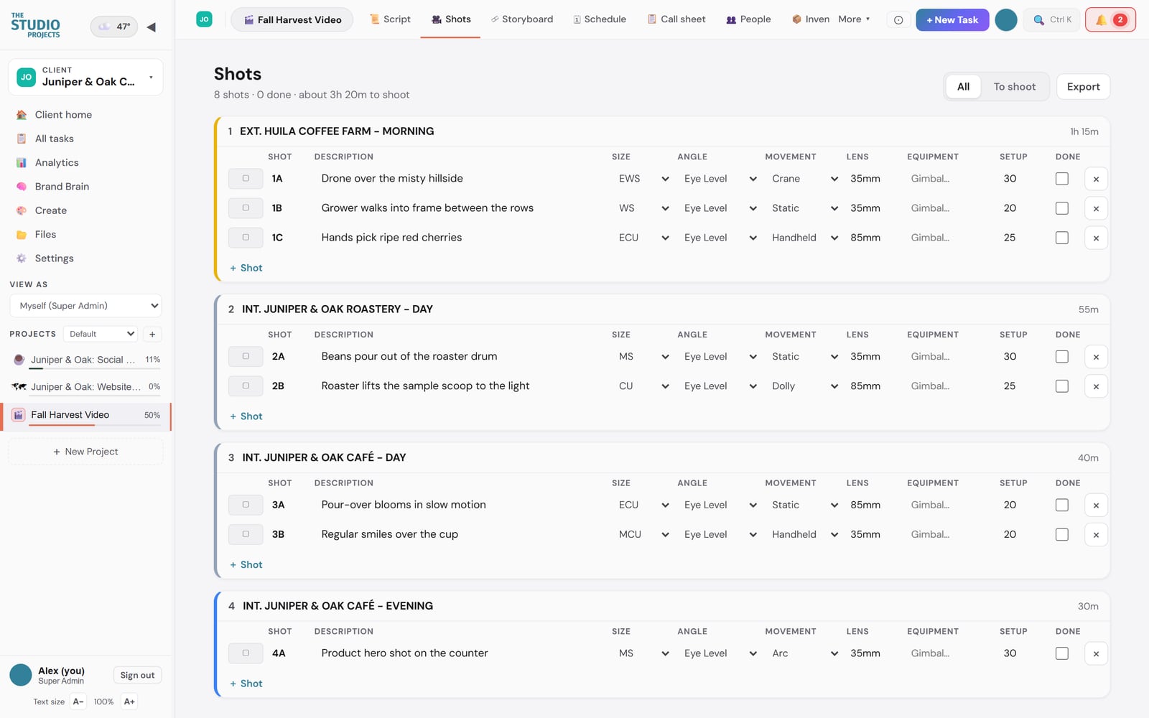The width and height of the screenshot is (1149, 718).
Task: Mark shot 2A as done
Action: click(x=1062, y=357)
